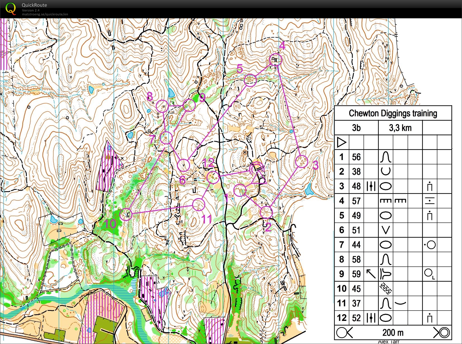Select the broken ground symbol in row 10
This screenshot has width=462, height=344.
(386, 289)
